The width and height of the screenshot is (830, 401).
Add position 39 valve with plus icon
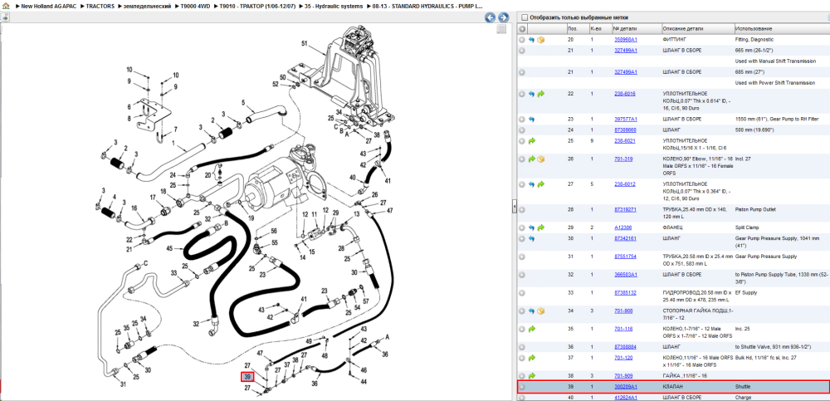click(522, 387)
